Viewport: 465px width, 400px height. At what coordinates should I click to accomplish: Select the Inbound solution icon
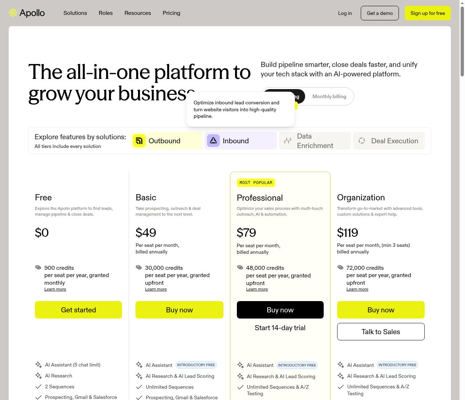(x=213, y=141)
